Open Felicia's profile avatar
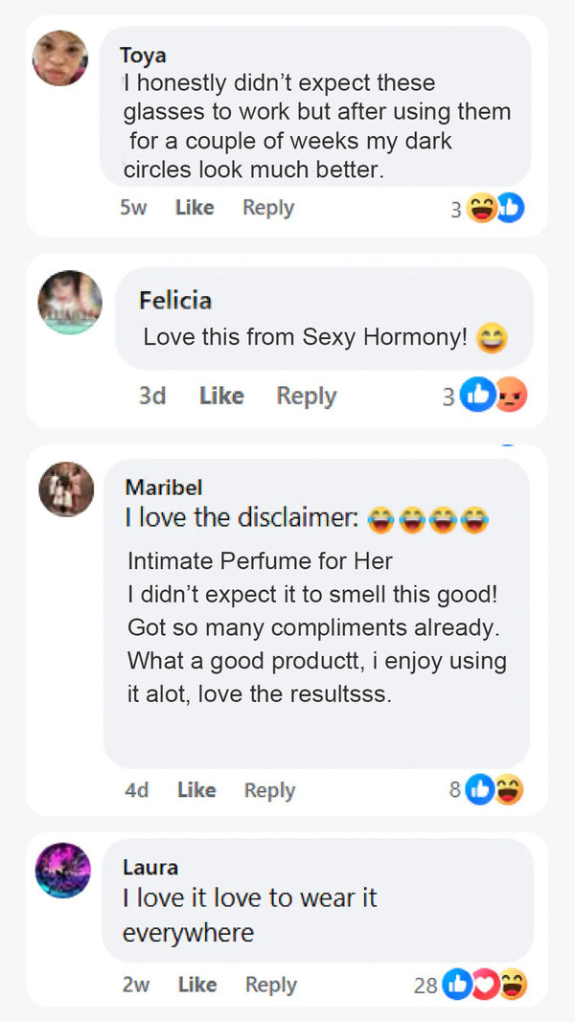Viewport: 575px width, 1022px height. [70, 303]
